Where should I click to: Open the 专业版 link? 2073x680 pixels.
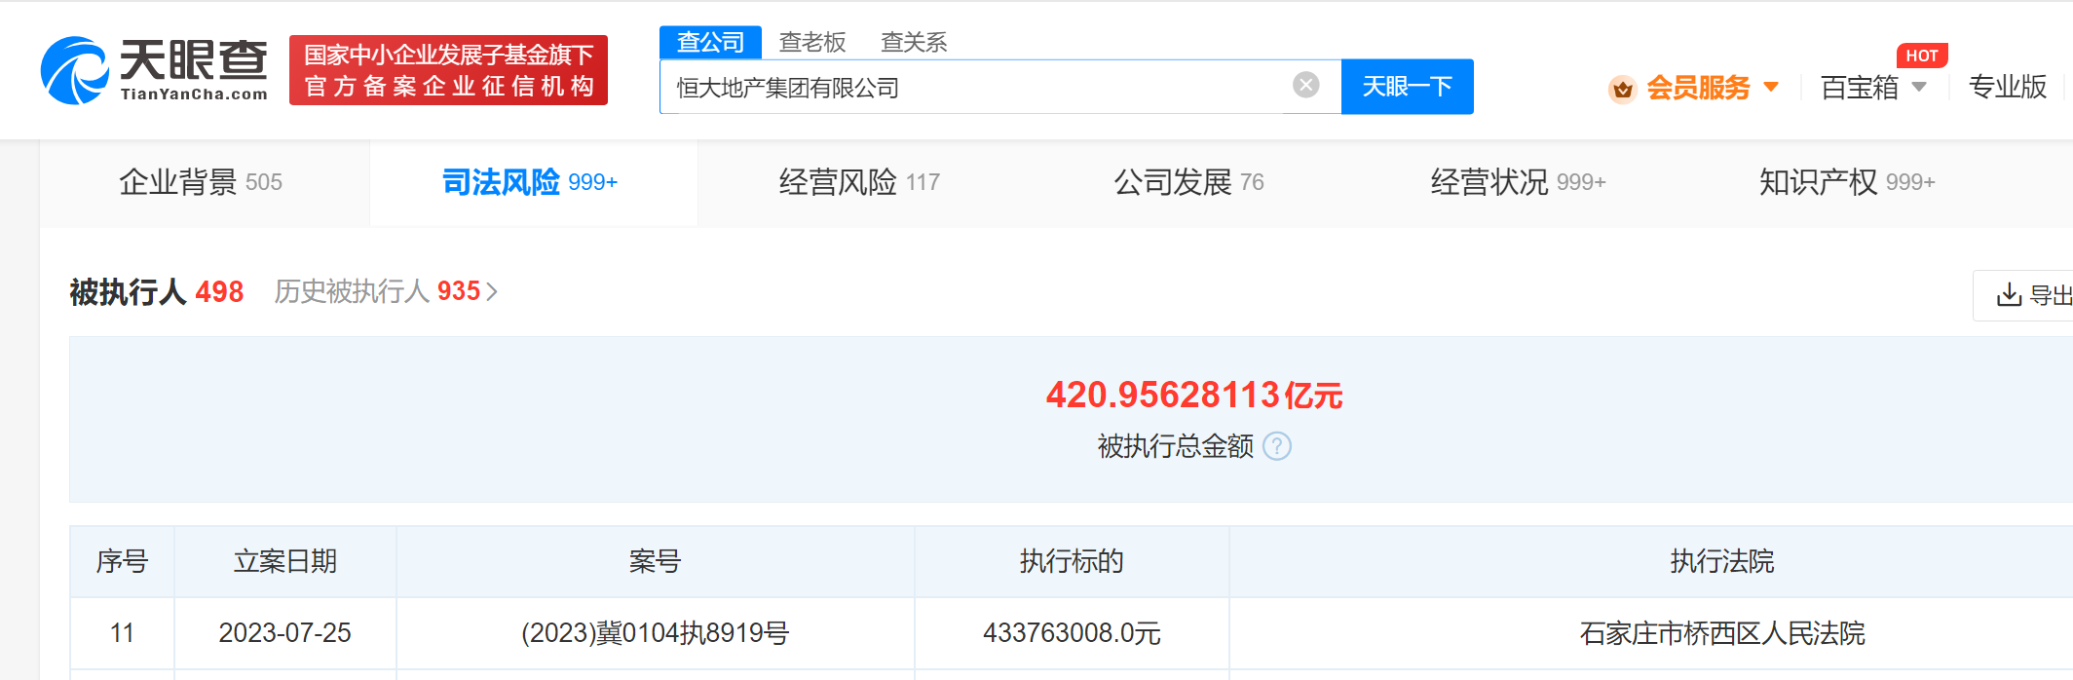[x=2008, y=87]
